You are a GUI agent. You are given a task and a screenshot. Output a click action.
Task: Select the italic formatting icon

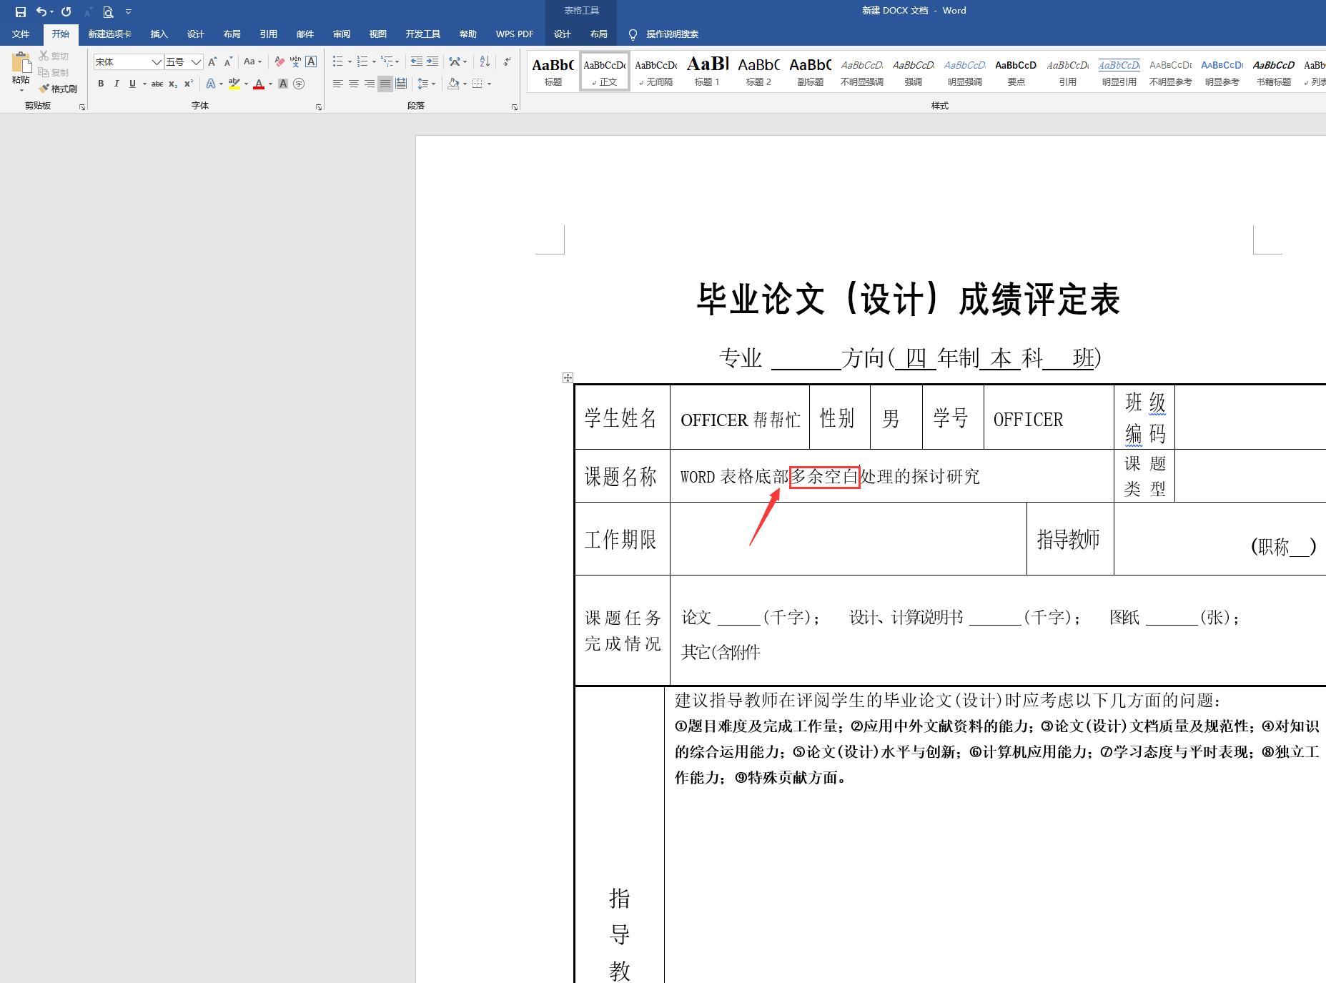(x=116, y=84)
